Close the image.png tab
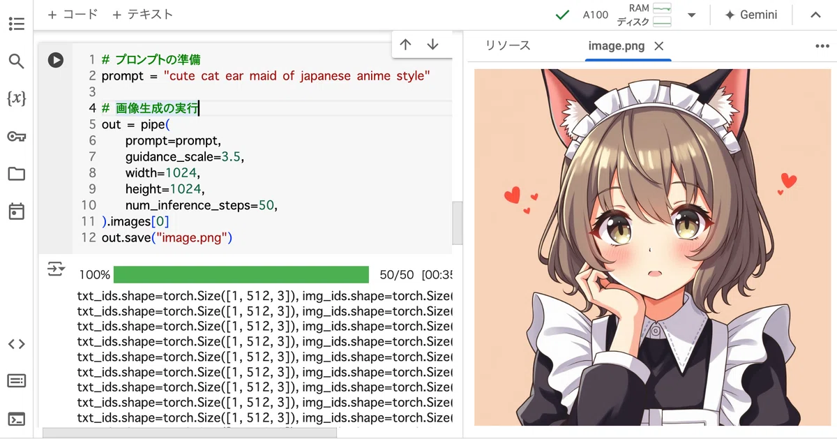The image size is (837, 439). (659, 46)
